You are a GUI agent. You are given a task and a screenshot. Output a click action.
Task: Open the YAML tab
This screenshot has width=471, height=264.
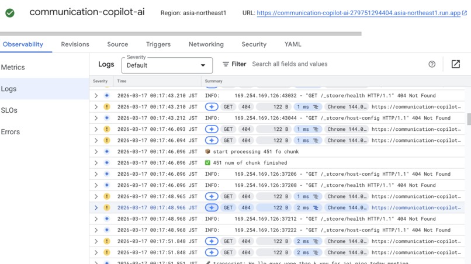click(293, 44)
